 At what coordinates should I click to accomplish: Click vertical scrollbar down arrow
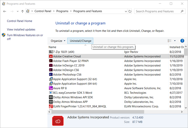(186, 108)
